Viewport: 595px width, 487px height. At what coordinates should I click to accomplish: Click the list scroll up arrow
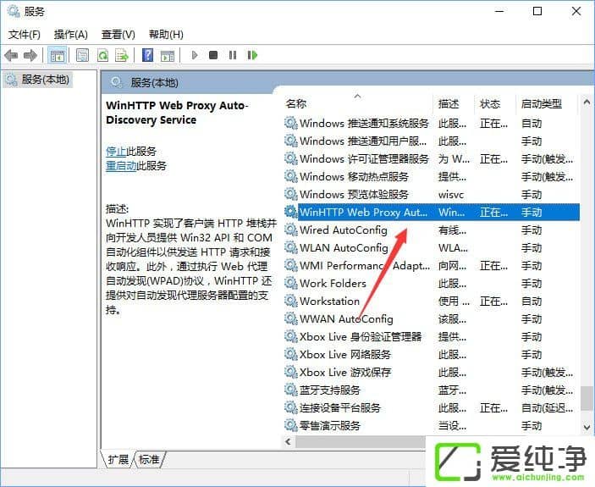click(587, 102)
